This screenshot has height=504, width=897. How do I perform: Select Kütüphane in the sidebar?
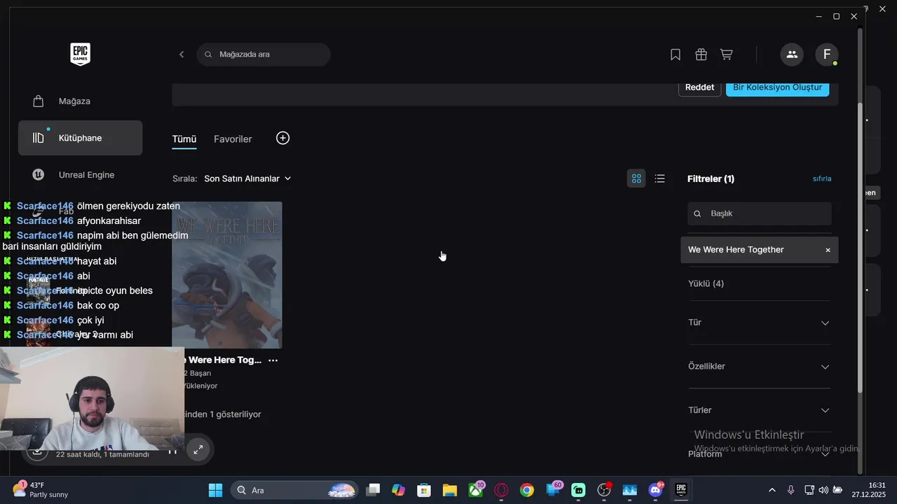tap(80, 138)
